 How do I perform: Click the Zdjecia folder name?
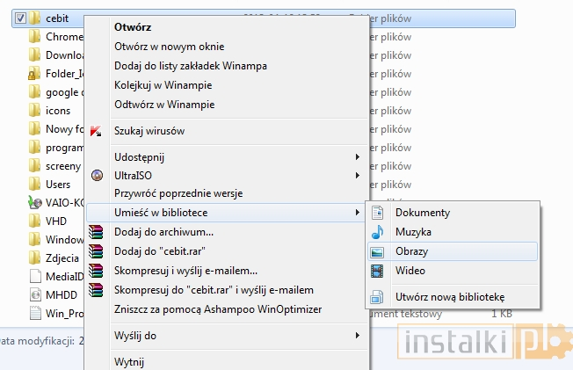[x=62, y=258]
